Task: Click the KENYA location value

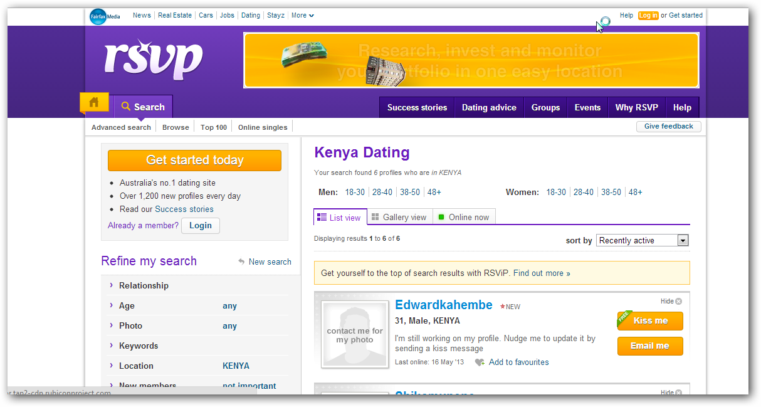Action: pyautogui.click(x=236, y=366)
